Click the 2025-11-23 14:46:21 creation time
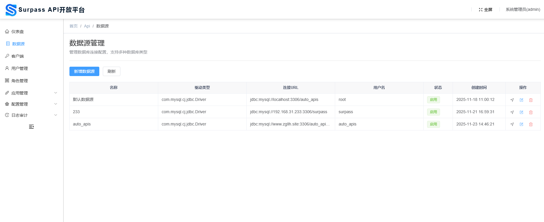 coord(475,124)
